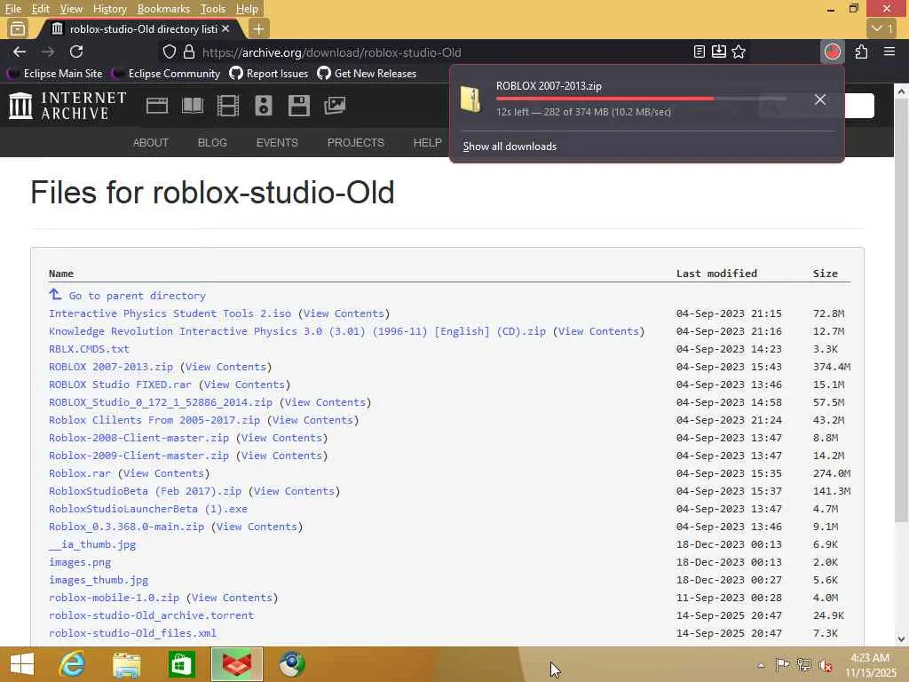This screenshot has height=682, width=909.
Task: Open Report Issues bookmark
Action: 269,74
